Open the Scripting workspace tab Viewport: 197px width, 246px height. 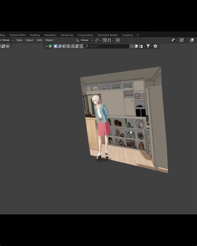[x=127, y=35]
